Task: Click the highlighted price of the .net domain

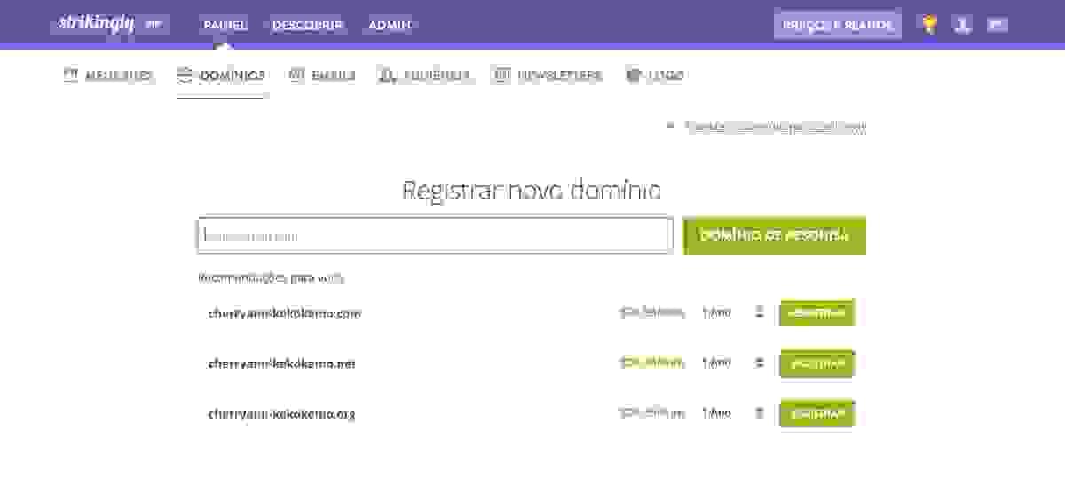Action: pyautogui.click(x=652, y=364)
